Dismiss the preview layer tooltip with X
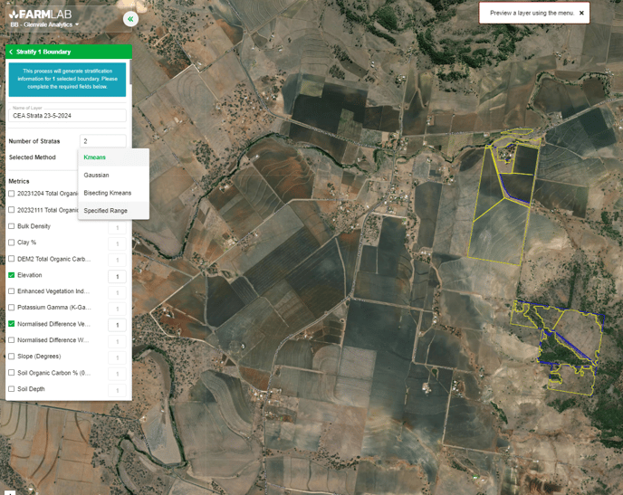The height and width of the screenshot is (495, 623). [x=581, y=13]
